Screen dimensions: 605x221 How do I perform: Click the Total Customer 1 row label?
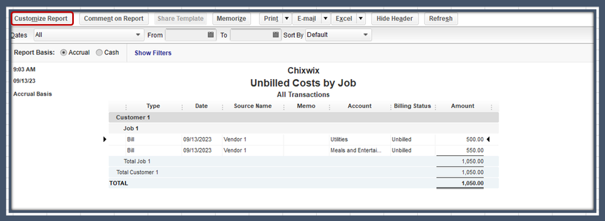coord(137,173)
